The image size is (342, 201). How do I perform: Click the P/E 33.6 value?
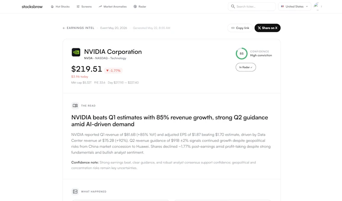100,83
